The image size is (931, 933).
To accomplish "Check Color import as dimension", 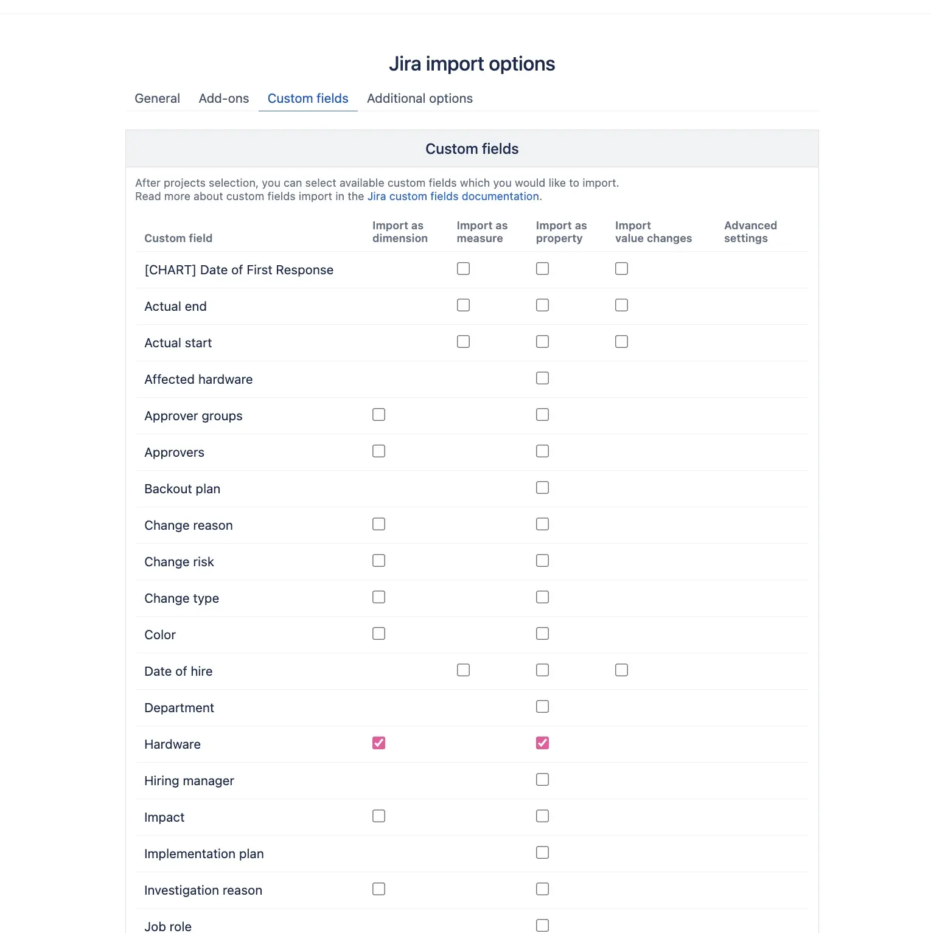I will point(378,634).
